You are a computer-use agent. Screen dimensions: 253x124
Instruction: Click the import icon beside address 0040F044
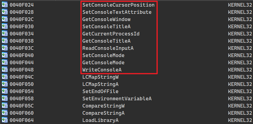(5, 63)
